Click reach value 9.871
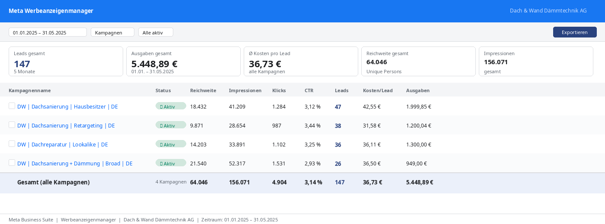Viewport: 605px width, 224px height. coord(197,126)
